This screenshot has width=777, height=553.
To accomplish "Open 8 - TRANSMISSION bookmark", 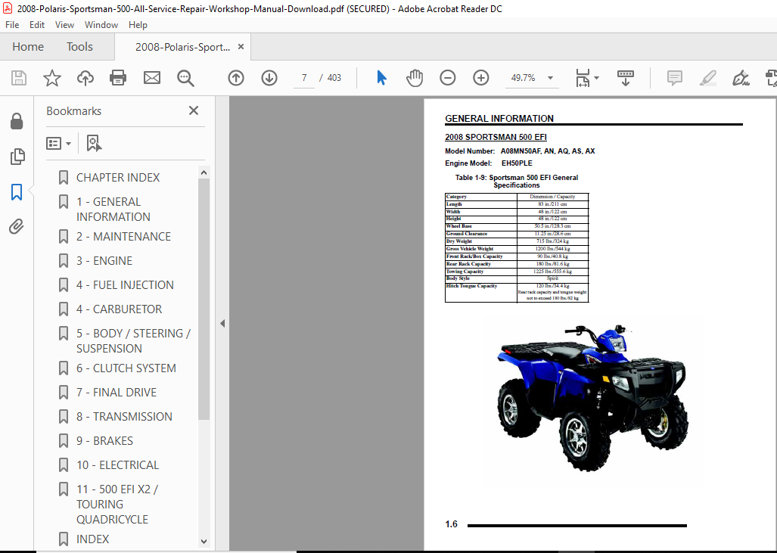I will click(124, 417).
